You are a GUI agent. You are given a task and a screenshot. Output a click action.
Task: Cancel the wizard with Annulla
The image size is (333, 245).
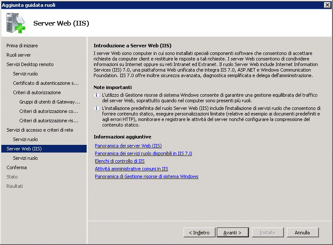point(302,233)
